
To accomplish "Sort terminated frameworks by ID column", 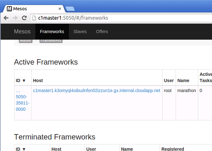I will [20, 149].
